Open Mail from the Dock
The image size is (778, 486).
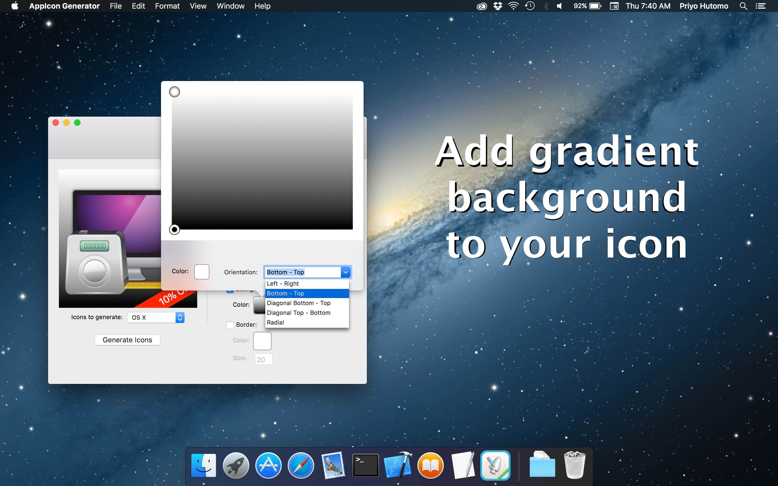coord(333,465)
